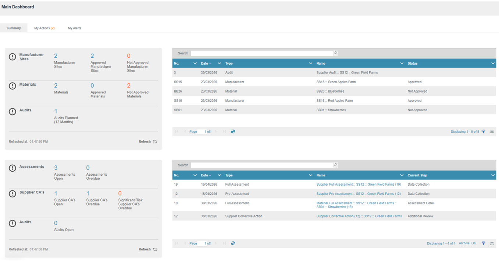
Task: Open the filter funnel icon of the bottom table
Action: point(484,243)
